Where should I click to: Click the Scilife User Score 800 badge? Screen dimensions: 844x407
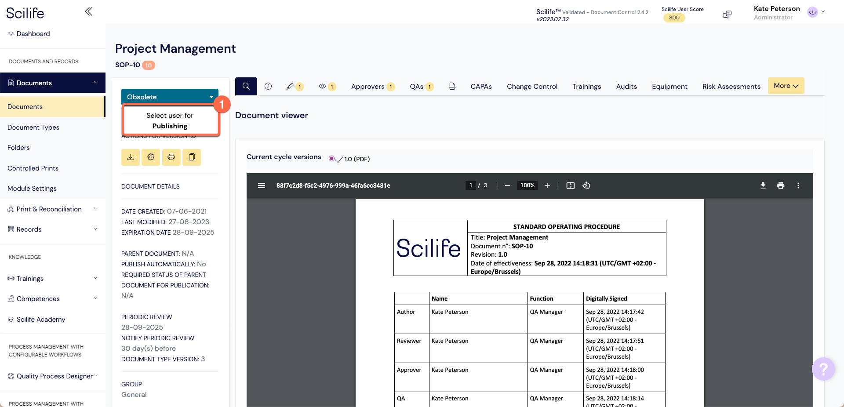tap(674, 18)
